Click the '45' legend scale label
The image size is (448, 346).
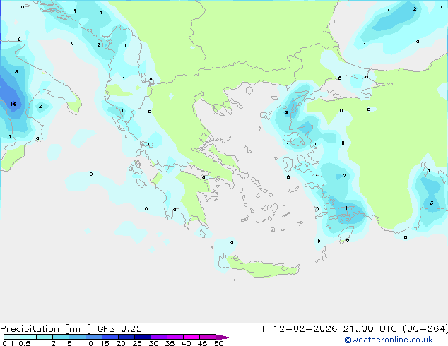(202, 343)
